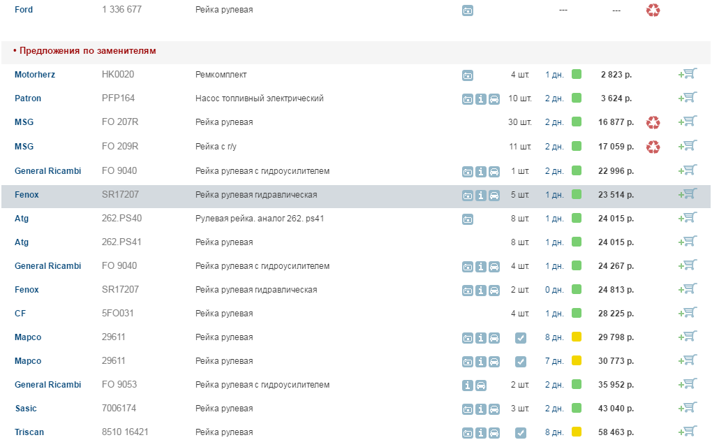719x440 pixels.
Task: Click the price "28 225 р."
Action: point(616,314)
